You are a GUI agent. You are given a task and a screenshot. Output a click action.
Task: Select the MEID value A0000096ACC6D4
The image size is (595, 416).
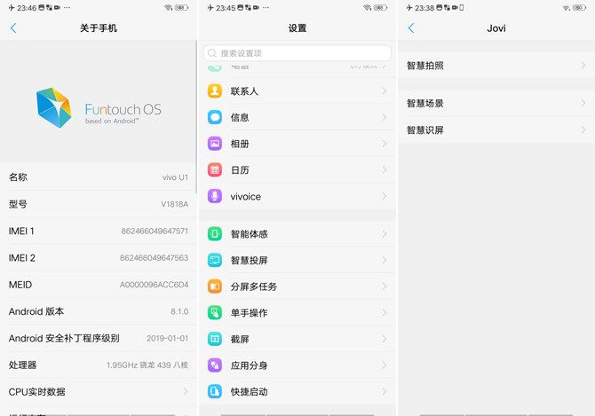154,285
